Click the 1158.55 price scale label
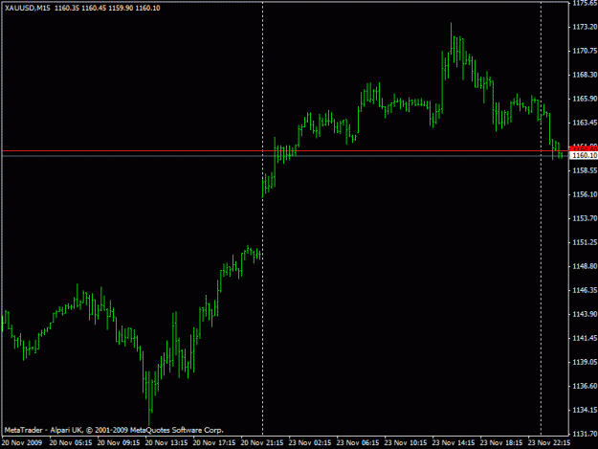 [585, 170]
